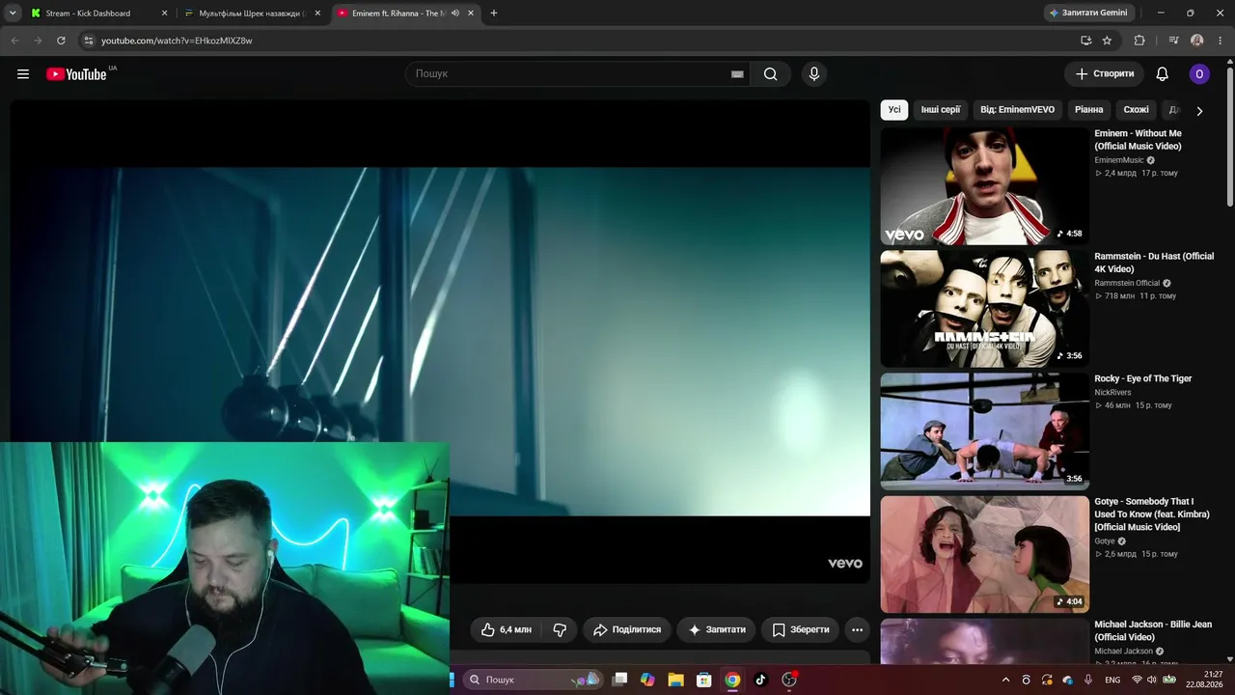Open TikTok from the taskbar
Viewport: 1235px width, 695px height.
[760, 680]
